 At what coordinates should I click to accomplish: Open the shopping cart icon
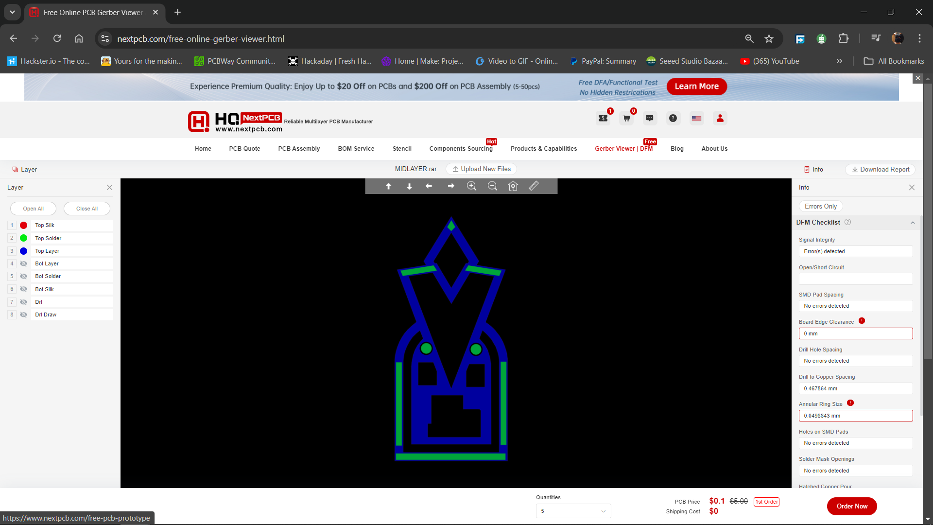(626, 118)
